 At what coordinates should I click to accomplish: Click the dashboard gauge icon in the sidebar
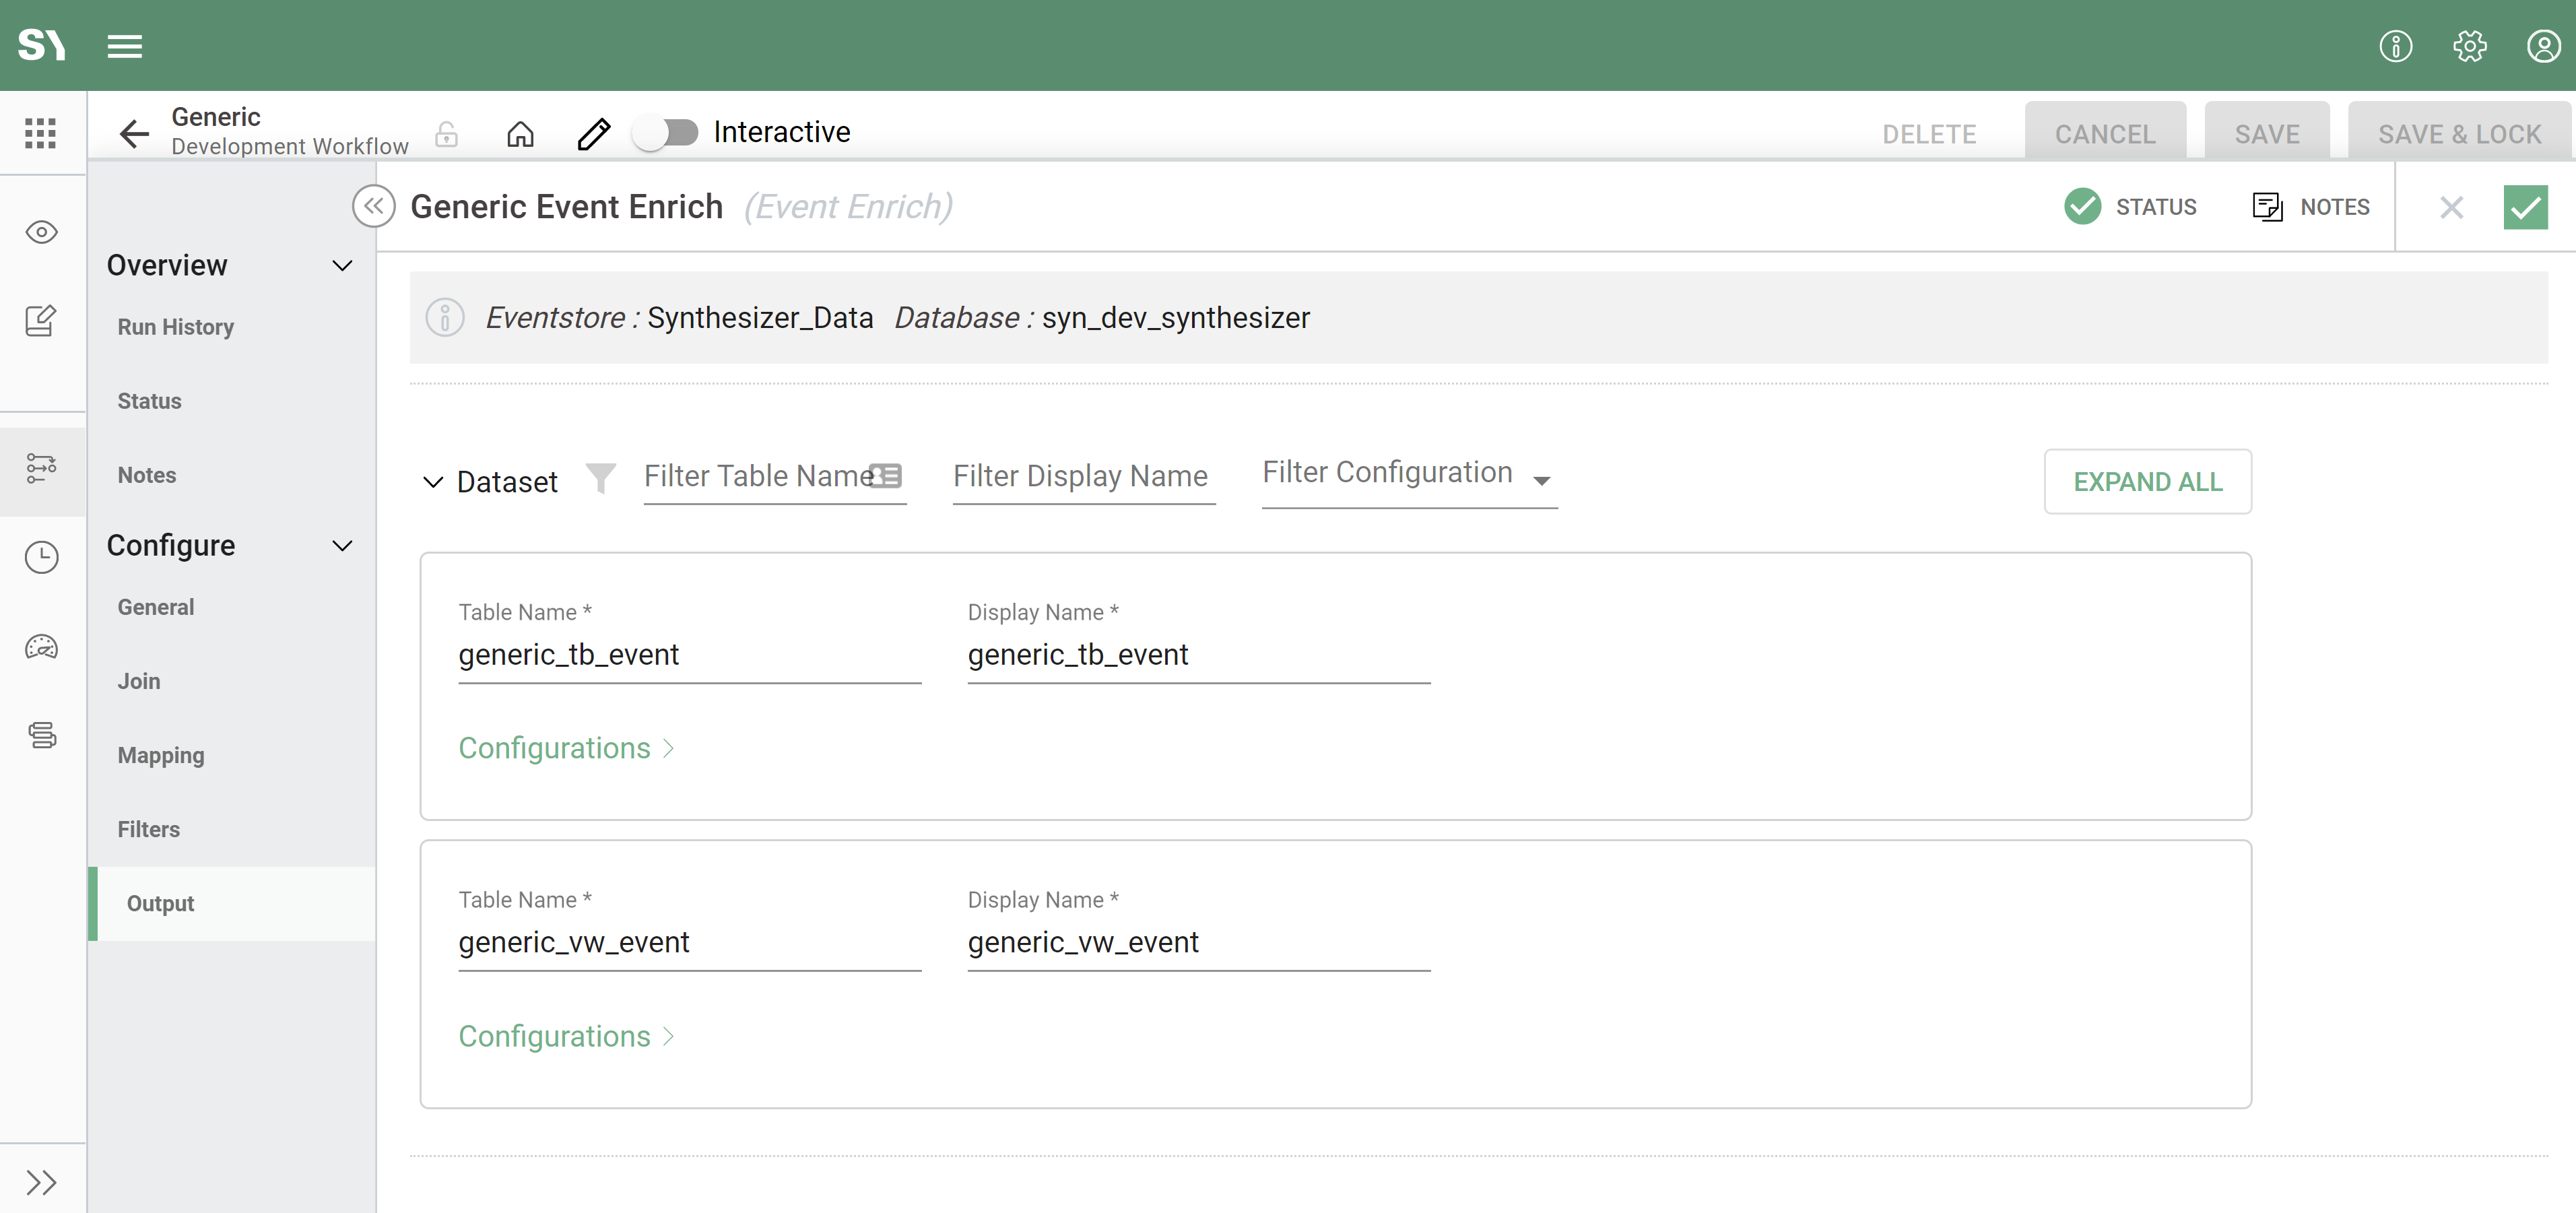click(41, 647)
